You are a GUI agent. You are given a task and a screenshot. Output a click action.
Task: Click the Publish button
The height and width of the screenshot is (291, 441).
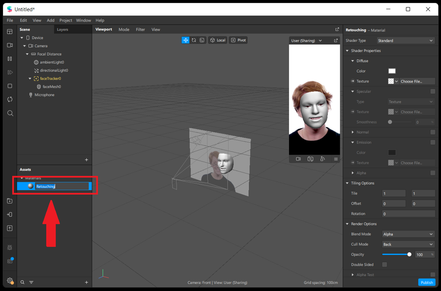427,282
